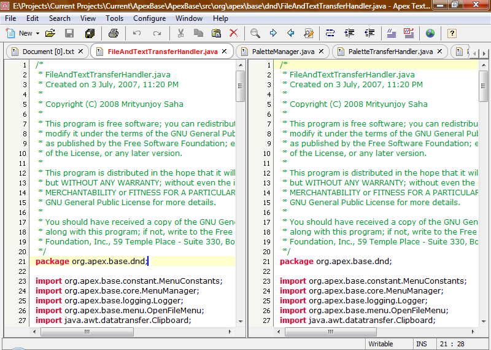Open the Configure menu
This screenshot has width=491, height=350.
pos(149,18)
